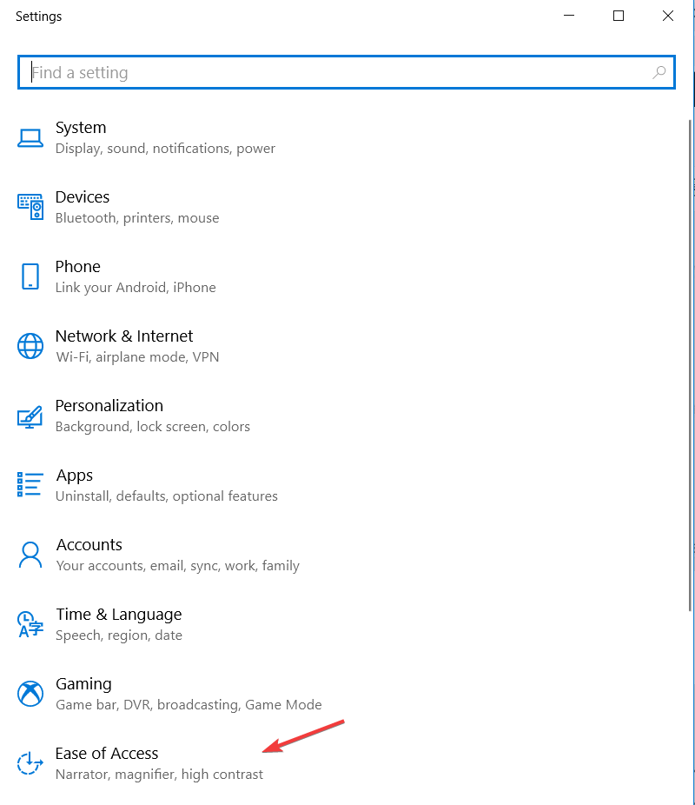This screenshot has width=695, height=805.
Task: Click the Devices keyboard and speaker icon
Action: pyautogui.click(x=30, y=207)
